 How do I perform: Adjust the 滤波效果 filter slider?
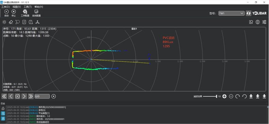tap(210, 96)
